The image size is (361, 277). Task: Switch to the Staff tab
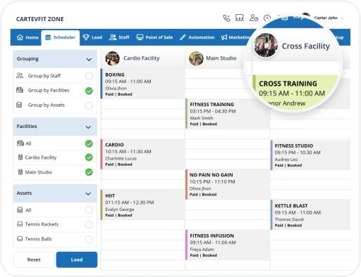pyautogui.click(x=119, y=37)
